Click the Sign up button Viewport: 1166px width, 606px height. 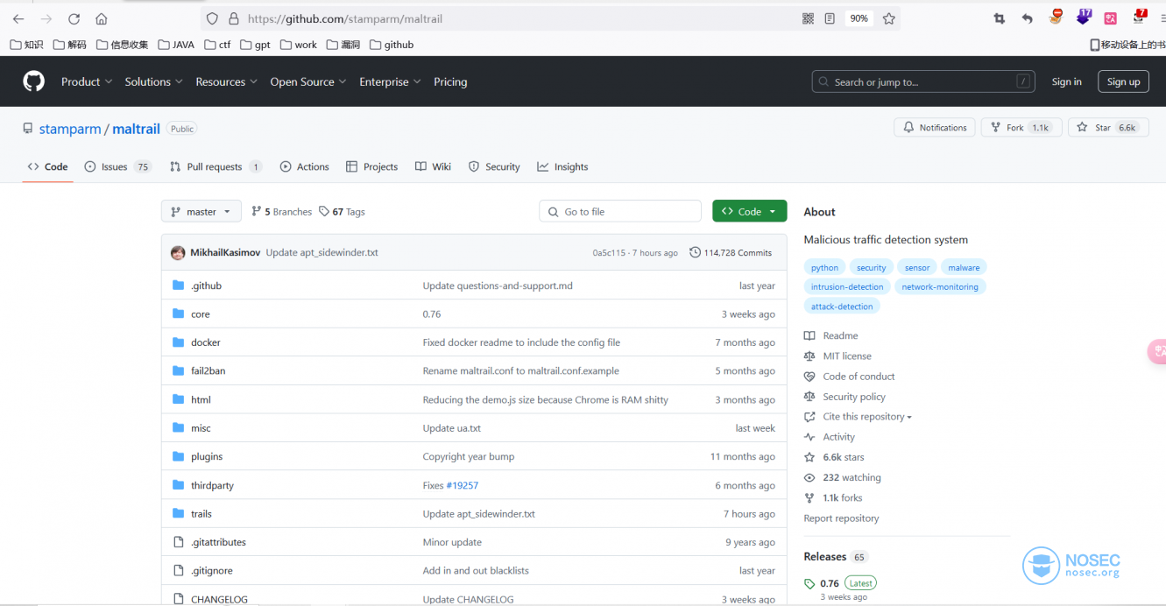(1123, 81)
